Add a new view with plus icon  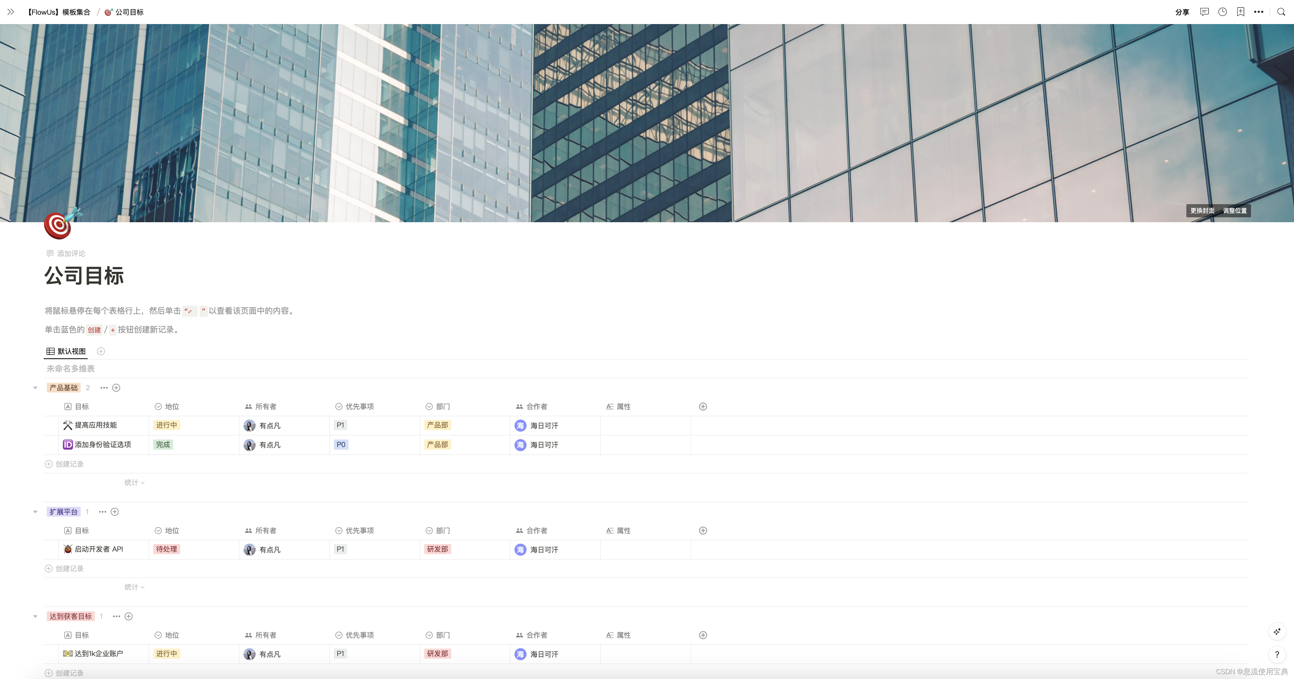pyautogui.click(x=101, y=351)
